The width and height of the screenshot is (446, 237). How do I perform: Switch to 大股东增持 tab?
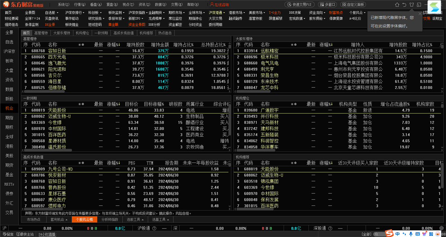point(62,33)
